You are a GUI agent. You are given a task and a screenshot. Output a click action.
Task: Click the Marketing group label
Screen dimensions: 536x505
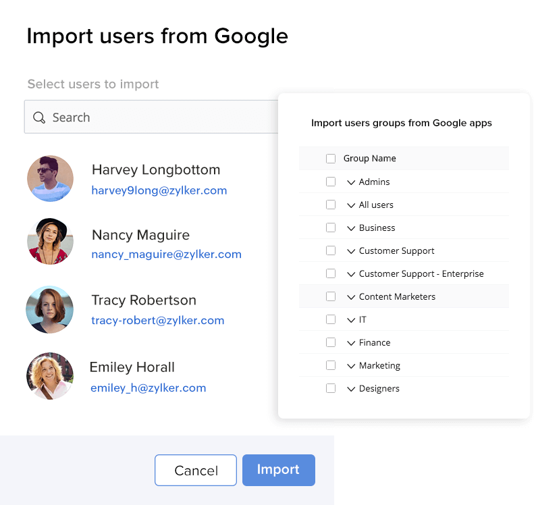379,365
